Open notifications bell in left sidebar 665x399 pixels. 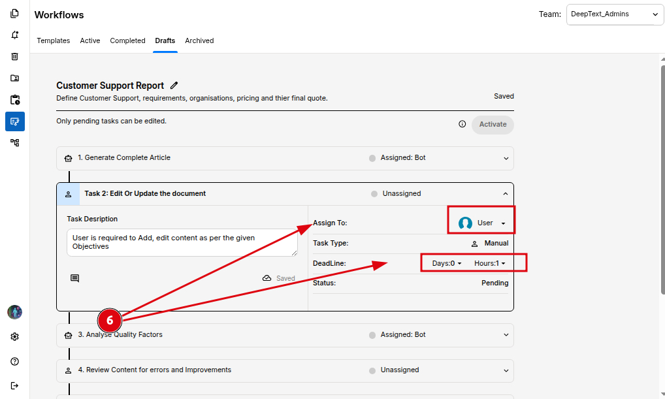point(14,35)
